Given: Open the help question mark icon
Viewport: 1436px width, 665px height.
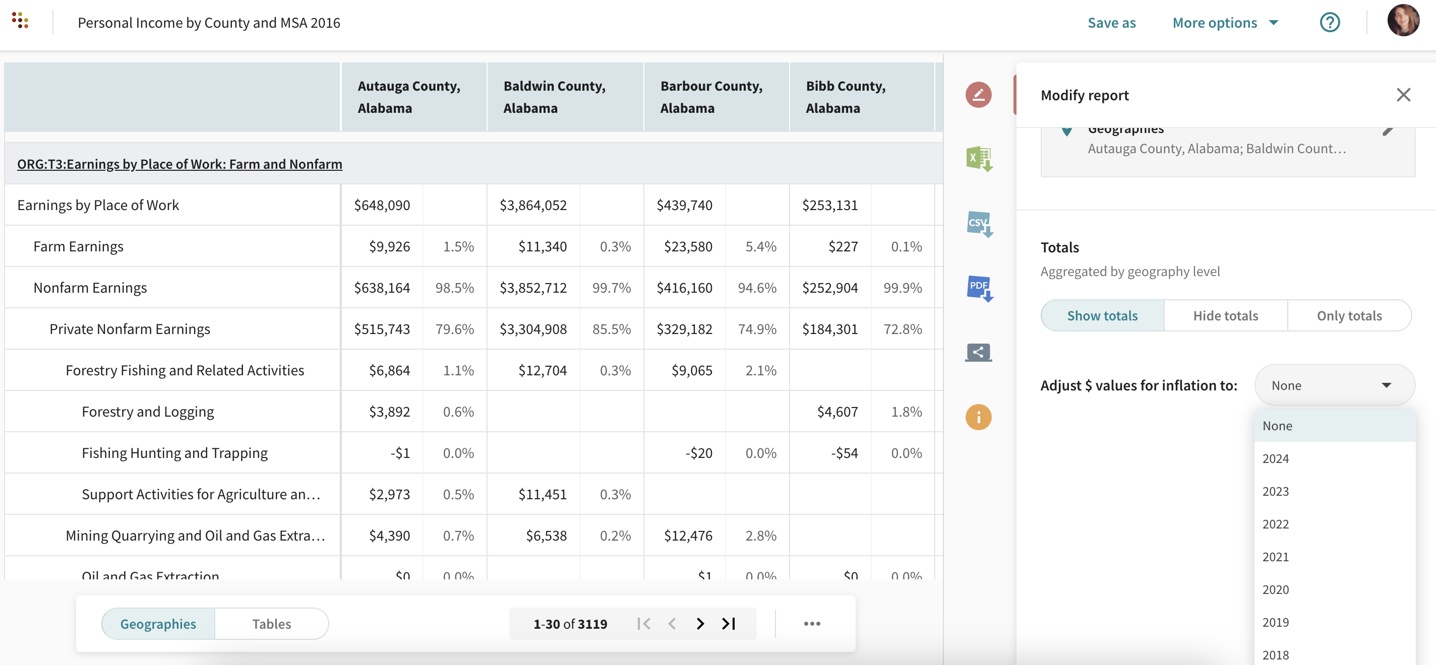Looking at the screenshot, I should (1330, 22).
